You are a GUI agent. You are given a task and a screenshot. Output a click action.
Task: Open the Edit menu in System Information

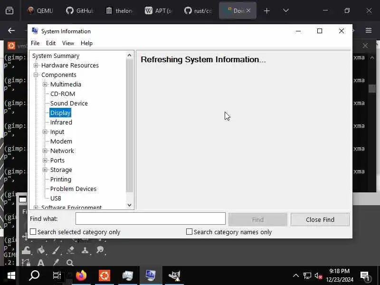[x=51, y=43]
